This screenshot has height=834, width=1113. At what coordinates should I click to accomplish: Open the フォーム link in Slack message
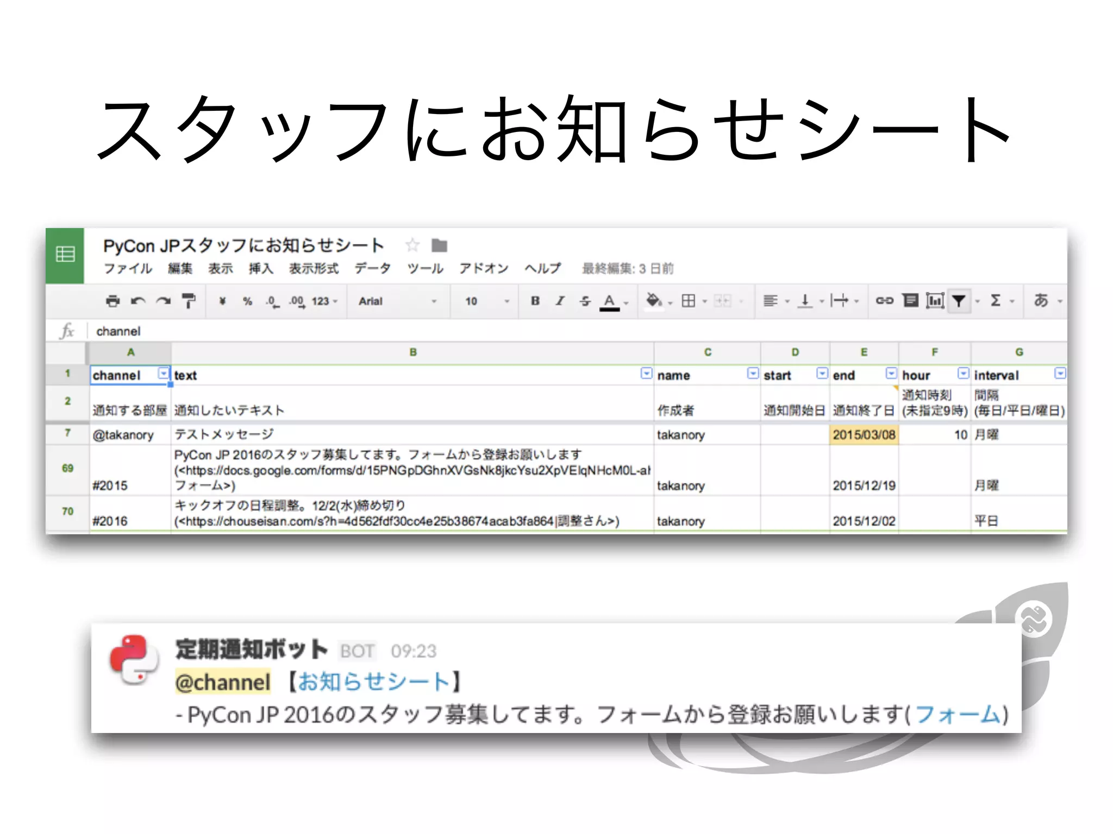[x=958, y=715]
